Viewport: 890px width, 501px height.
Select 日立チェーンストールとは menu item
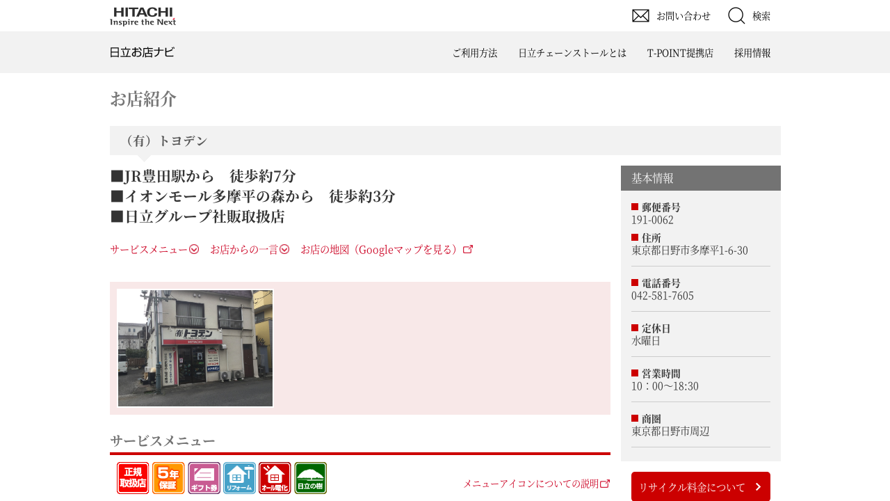pos(572,53)
